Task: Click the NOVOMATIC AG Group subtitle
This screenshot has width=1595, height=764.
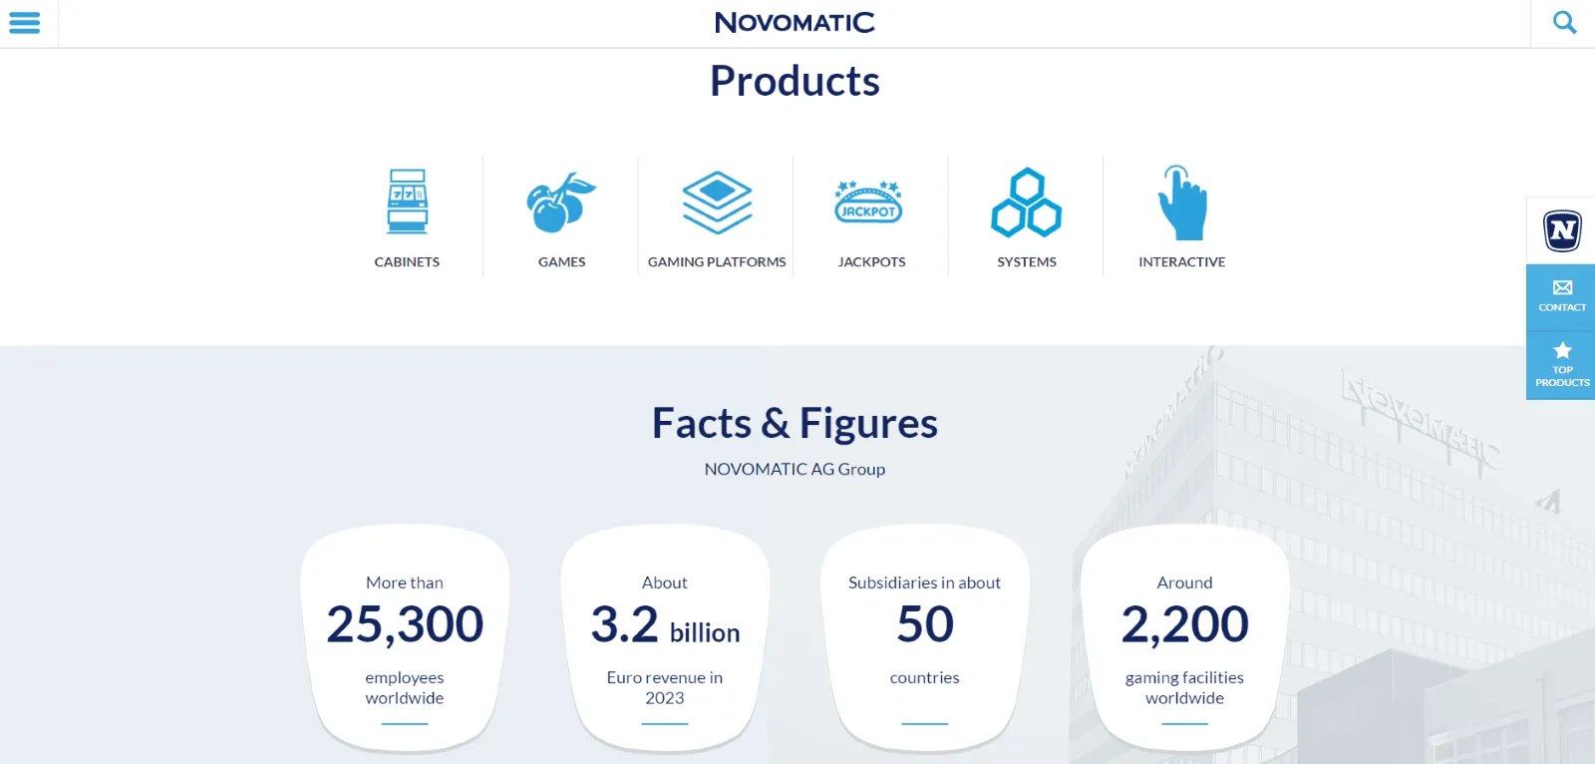Action: (x=795, y=469)
